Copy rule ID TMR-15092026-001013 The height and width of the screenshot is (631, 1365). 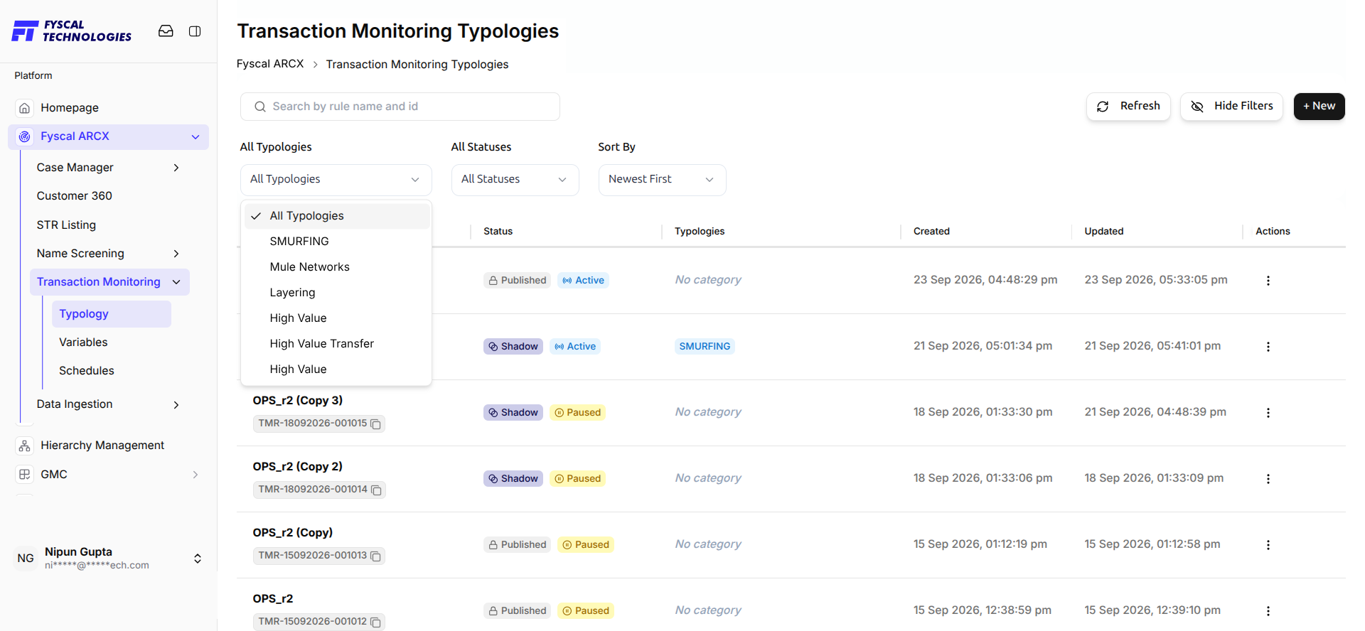[x=376, y=556]
